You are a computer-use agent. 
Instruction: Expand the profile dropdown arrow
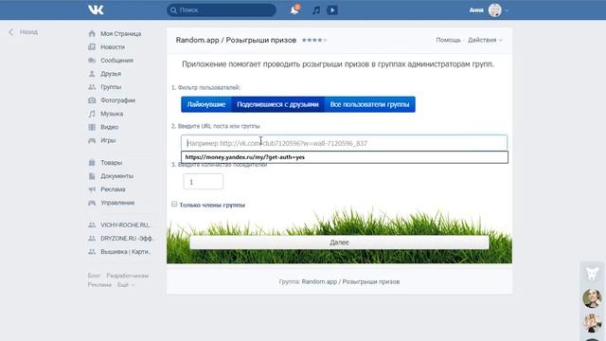(507, 10)
